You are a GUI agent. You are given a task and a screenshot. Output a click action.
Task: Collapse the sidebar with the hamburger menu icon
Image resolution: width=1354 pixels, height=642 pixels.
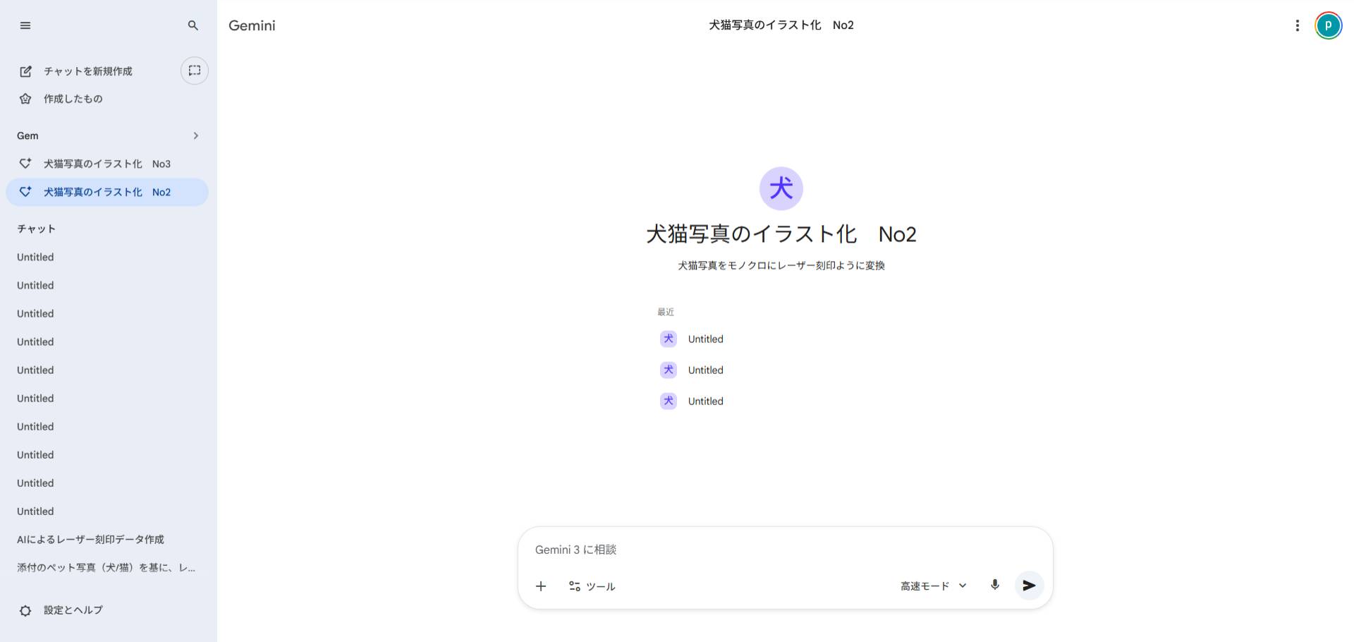(x=25, y=25)
